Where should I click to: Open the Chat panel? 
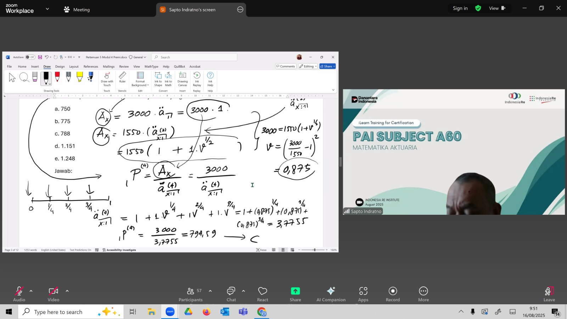(231, 294)
